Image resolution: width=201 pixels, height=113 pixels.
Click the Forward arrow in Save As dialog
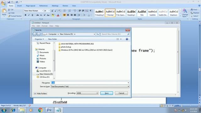(x=38, y=34)
